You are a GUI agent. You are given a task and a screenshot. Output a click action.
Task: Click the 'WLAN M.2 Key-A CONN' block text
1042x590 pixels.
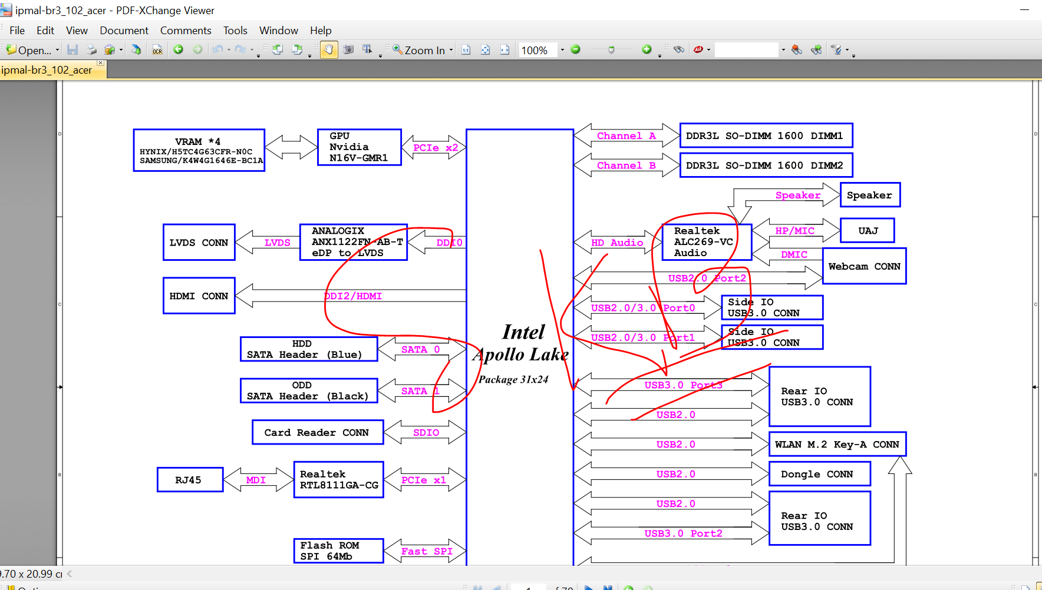click(837, 445)
